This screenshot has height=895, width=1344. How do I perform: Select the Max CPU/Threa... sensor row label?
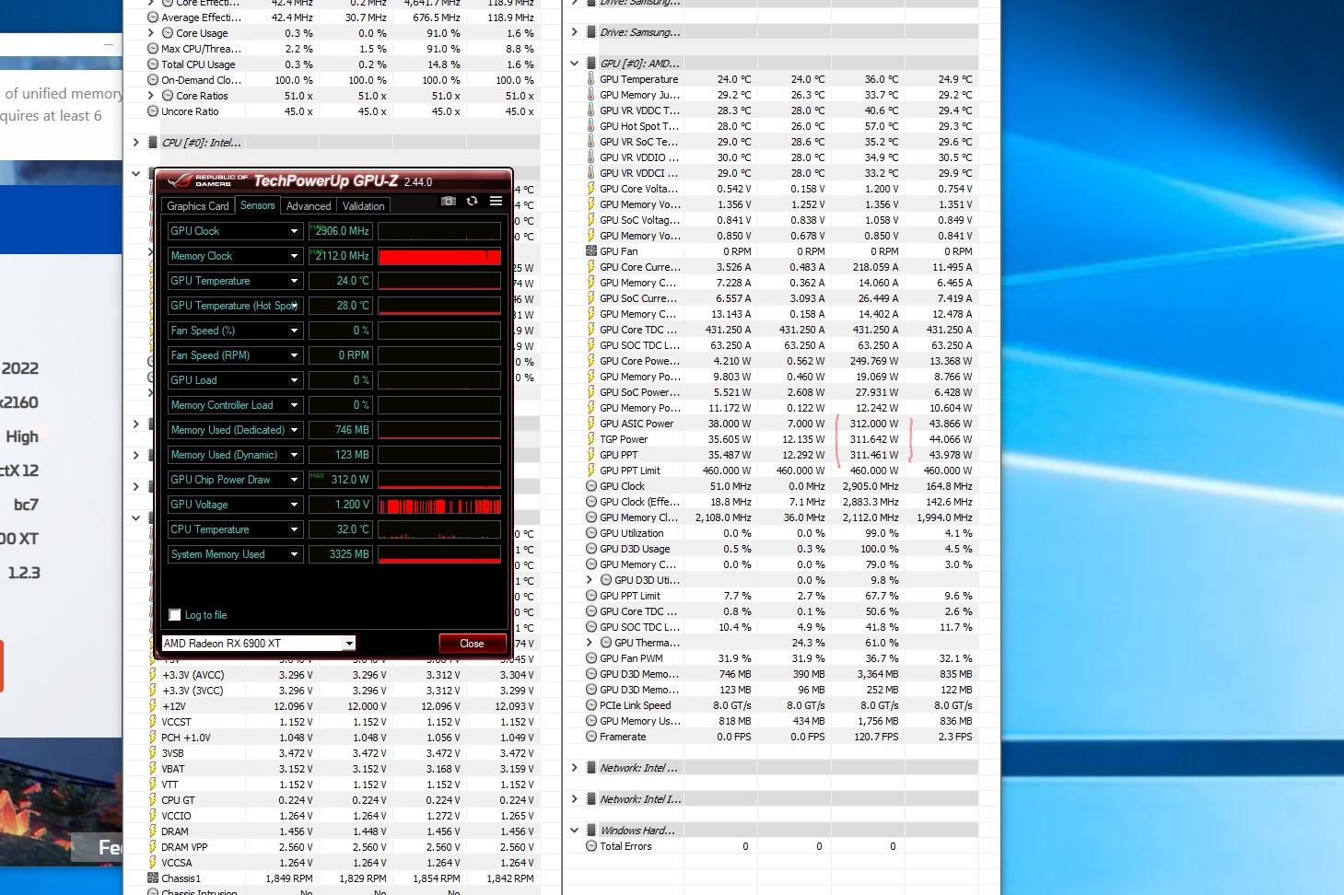201,49
